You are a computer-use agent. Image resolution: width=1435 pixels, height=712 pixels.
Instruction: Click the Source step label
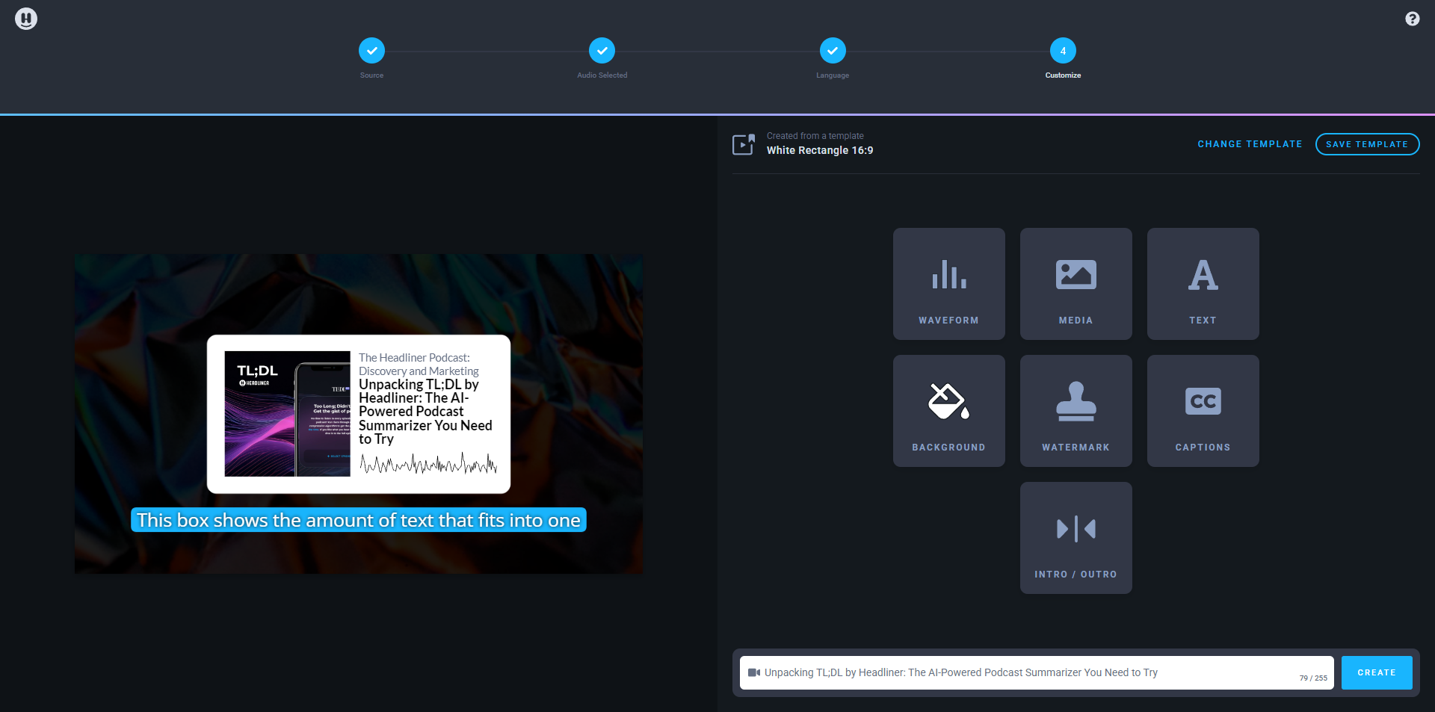371,75
